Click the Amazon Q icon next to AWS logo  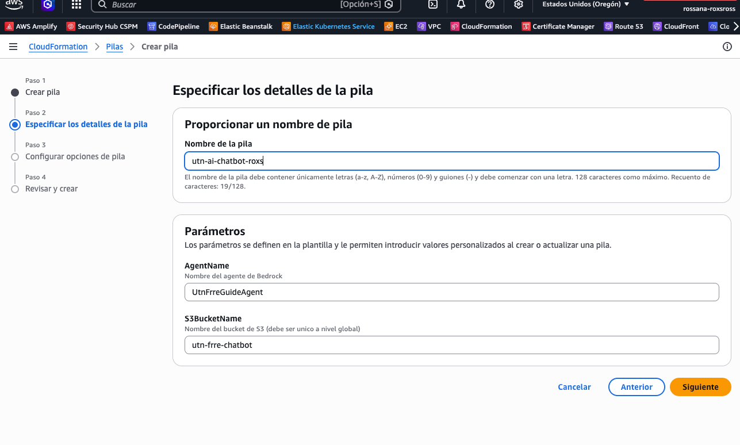coord(48,5)
